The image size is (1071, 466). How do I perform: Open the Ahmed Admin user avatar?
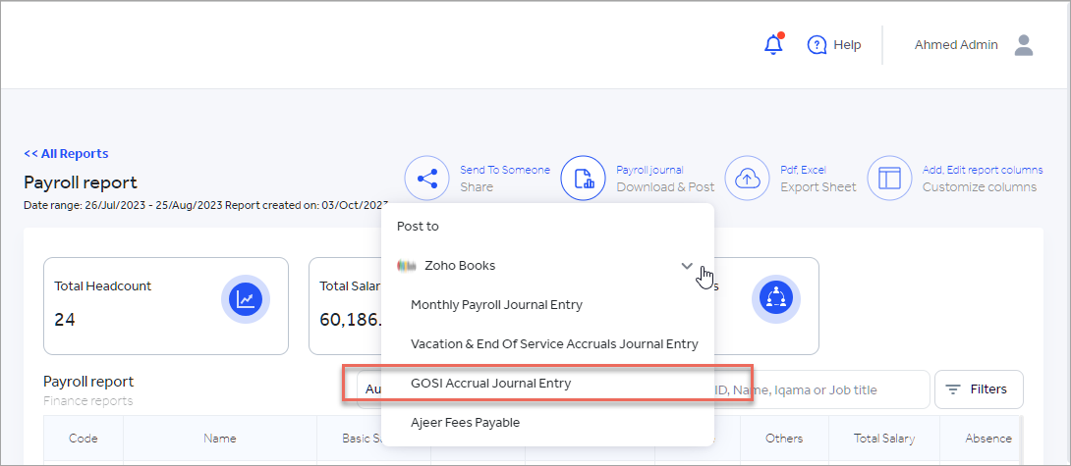click(x=1024, y=45)
